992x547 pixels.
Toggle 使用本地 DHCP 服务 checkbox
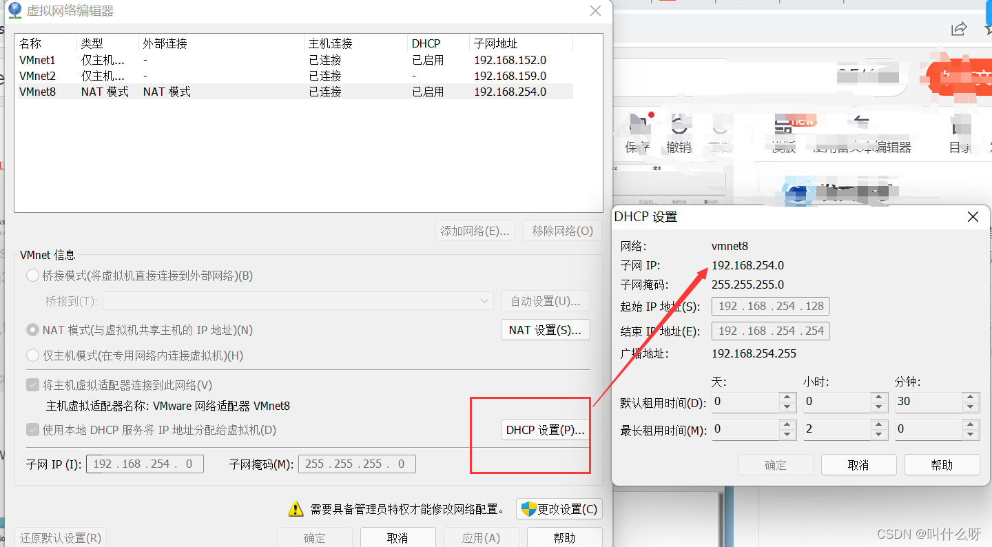(x=32, y=430)
